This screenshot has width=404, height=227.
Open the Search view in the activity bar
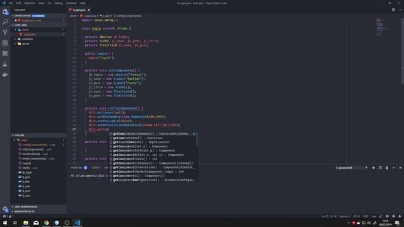tap(5, 22)
